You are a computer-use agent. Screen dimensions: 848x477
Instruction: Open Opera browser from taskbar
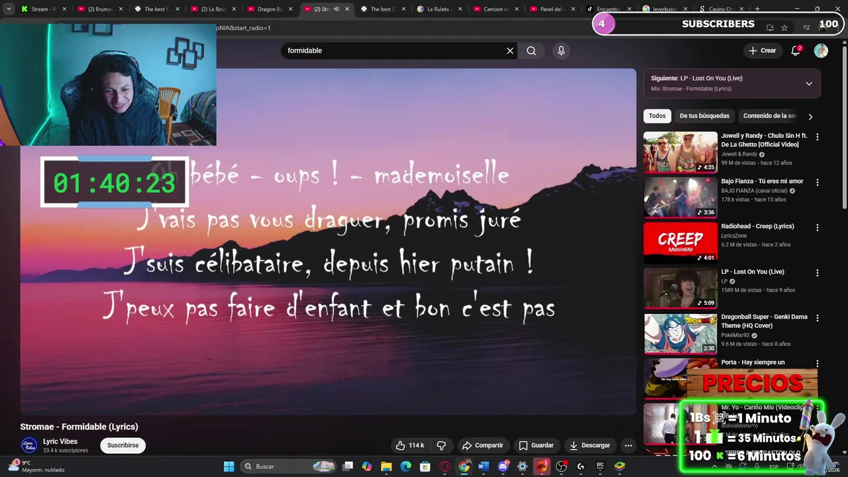[x=445, y=466]
